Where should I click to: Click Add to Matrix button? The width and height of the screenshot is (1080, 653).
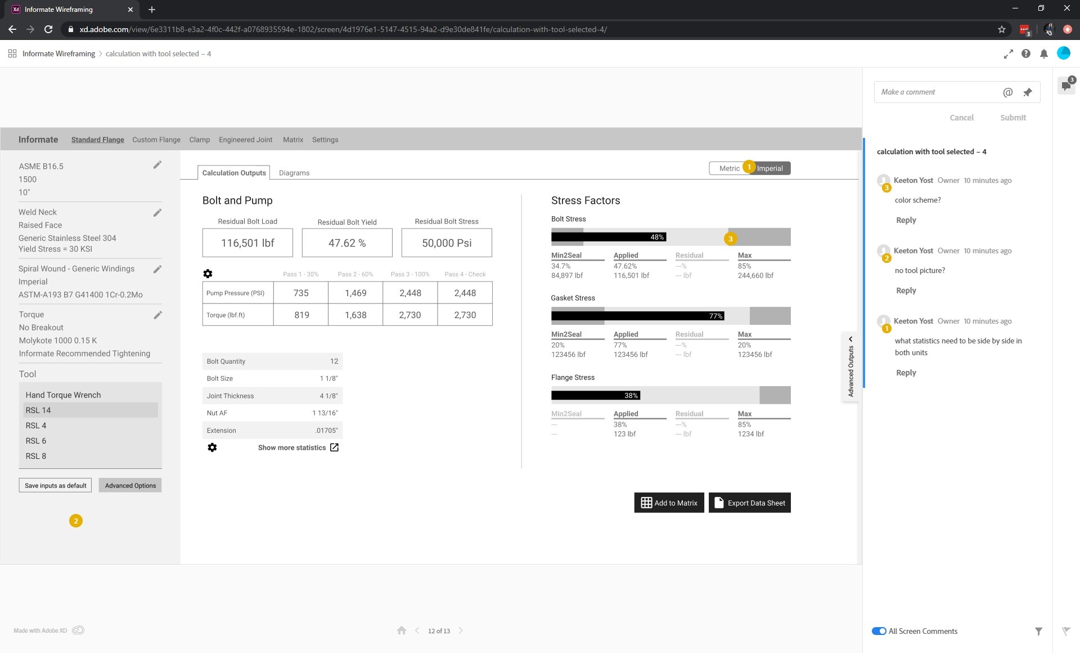[669, 503]
